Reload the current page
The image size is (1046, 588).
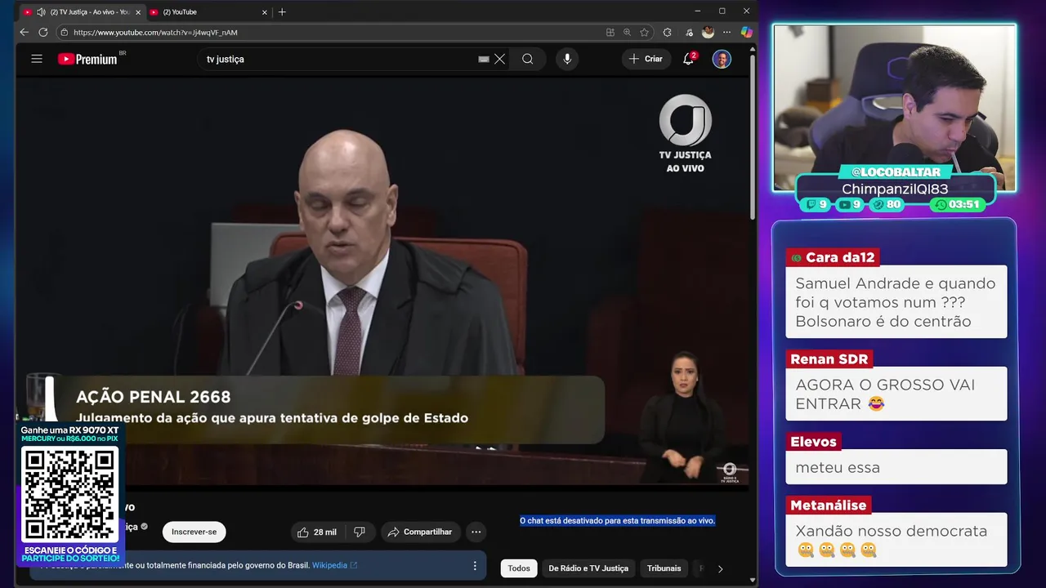[43, 32]
